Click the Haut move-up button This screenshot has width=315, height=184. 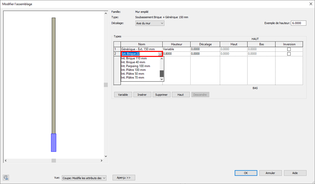181,95
